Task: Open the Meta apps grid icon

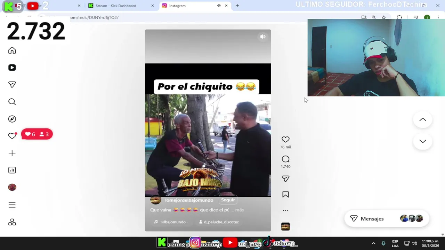Action: (x=12, y=222)
